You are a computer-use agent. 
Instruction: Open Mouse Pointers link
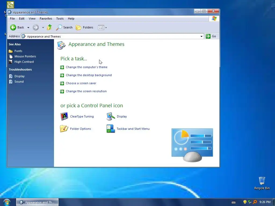25,56
